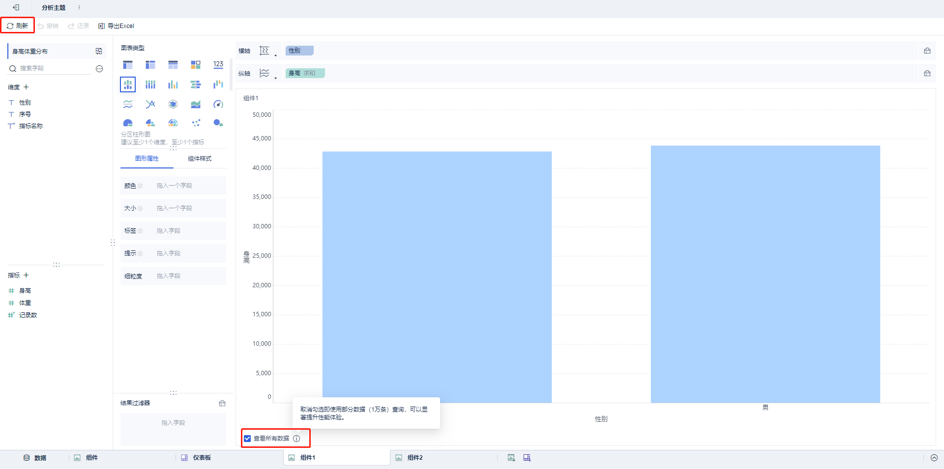Select the rose pie chart type
The image size is (944, 469).
click(x=150, y=123)
